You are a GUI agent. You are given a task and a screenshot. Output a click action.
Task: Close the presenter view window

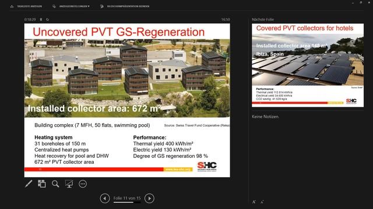[369, 2]
